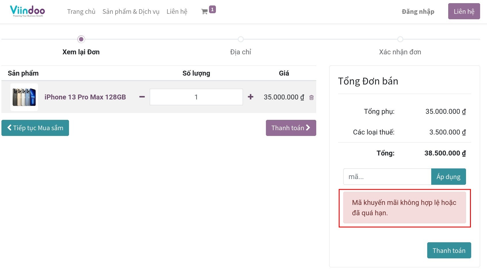Open 'Đăng nhập' login link
Image resolution: width=487 pixels, height=269 pixels.
[x=418, y=11]
